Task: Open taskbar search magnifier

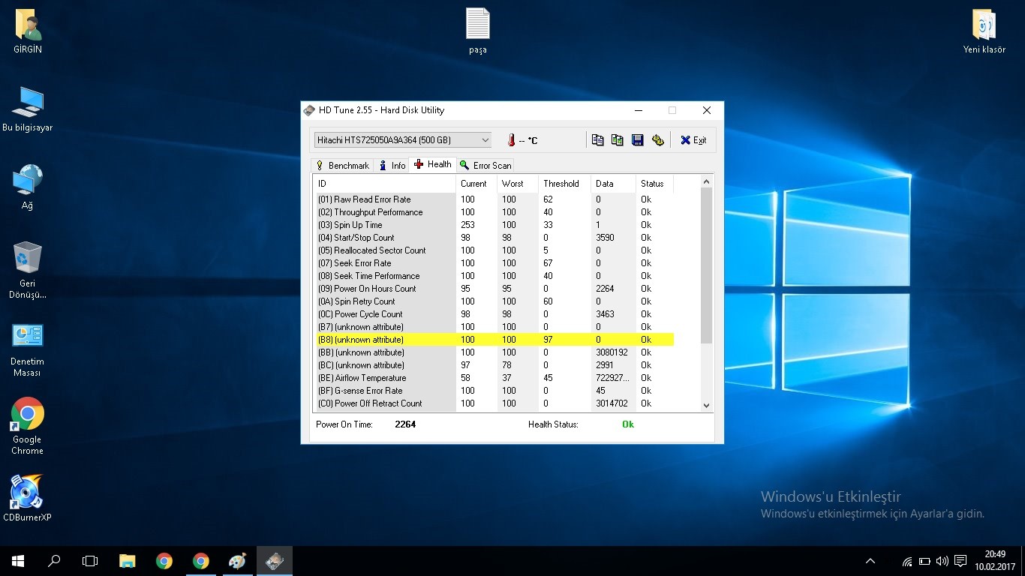Action: click(x=54, y=561)
